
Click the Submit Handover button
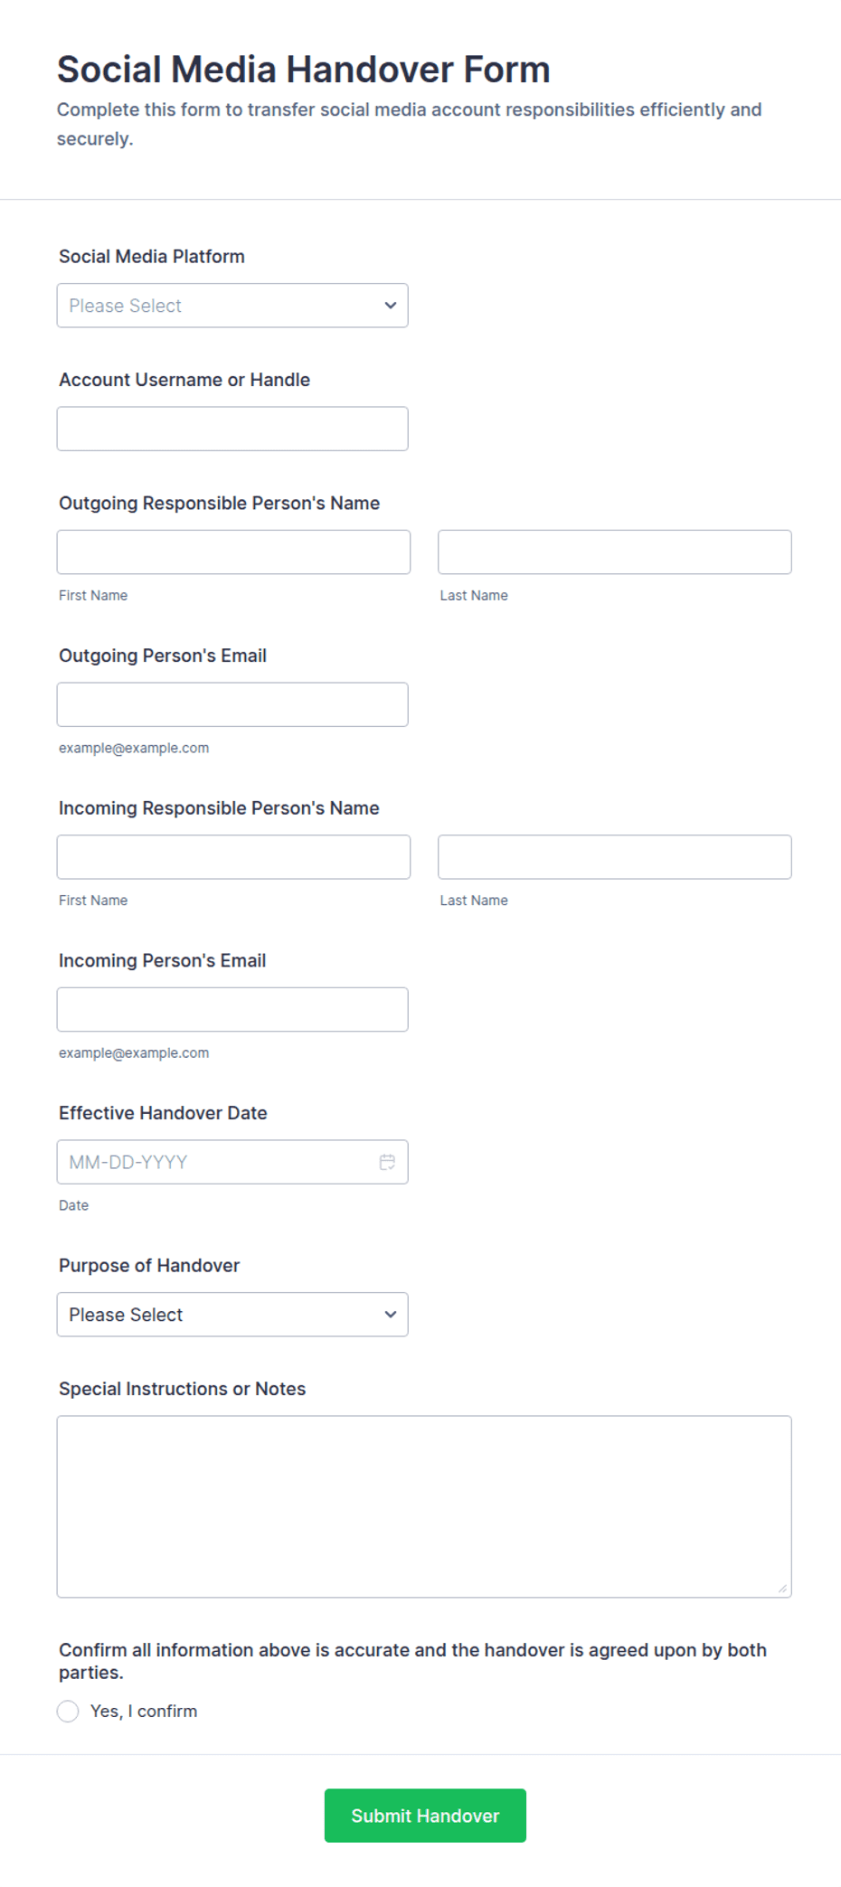tap(425, 1816)
